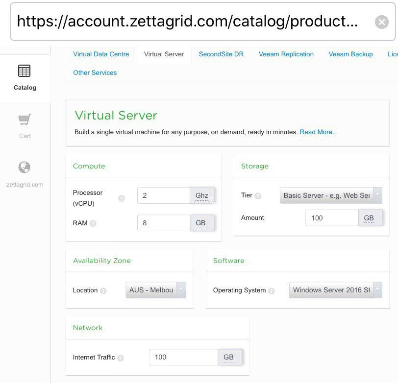Click the help icon beside Operating System
398x383 pixels.
[x=272, y=290]
